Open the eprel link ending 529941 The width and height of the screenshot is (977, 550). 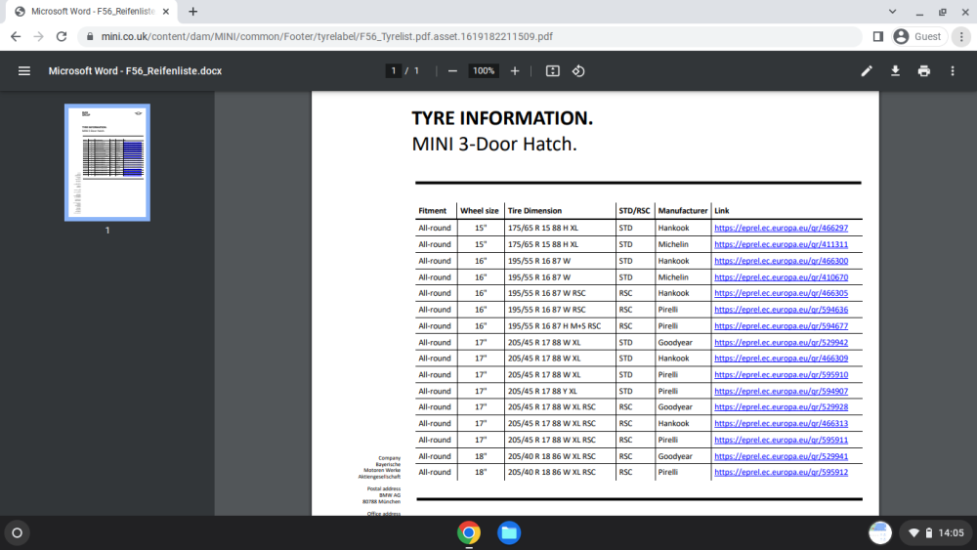[x=781, y=456]
